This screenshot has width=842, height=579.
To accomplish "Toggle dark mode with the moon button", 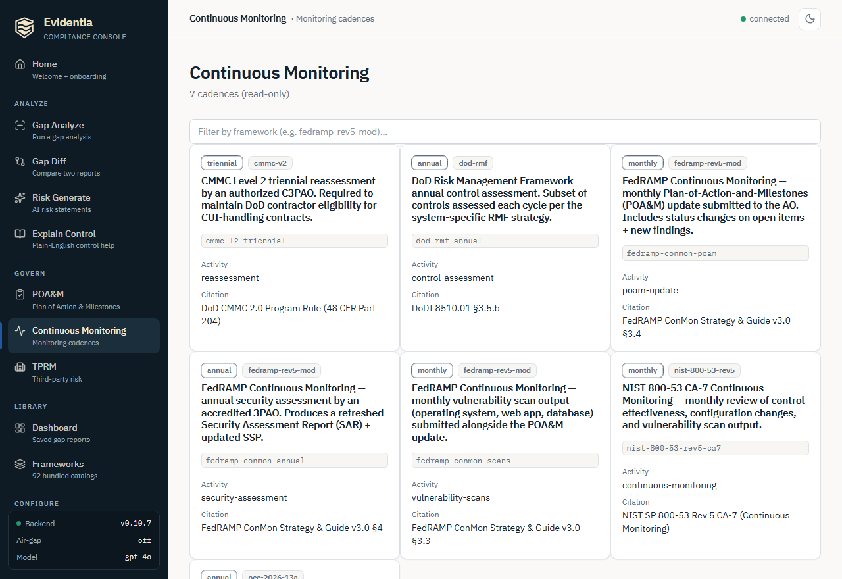I will [x=810, y=19].
